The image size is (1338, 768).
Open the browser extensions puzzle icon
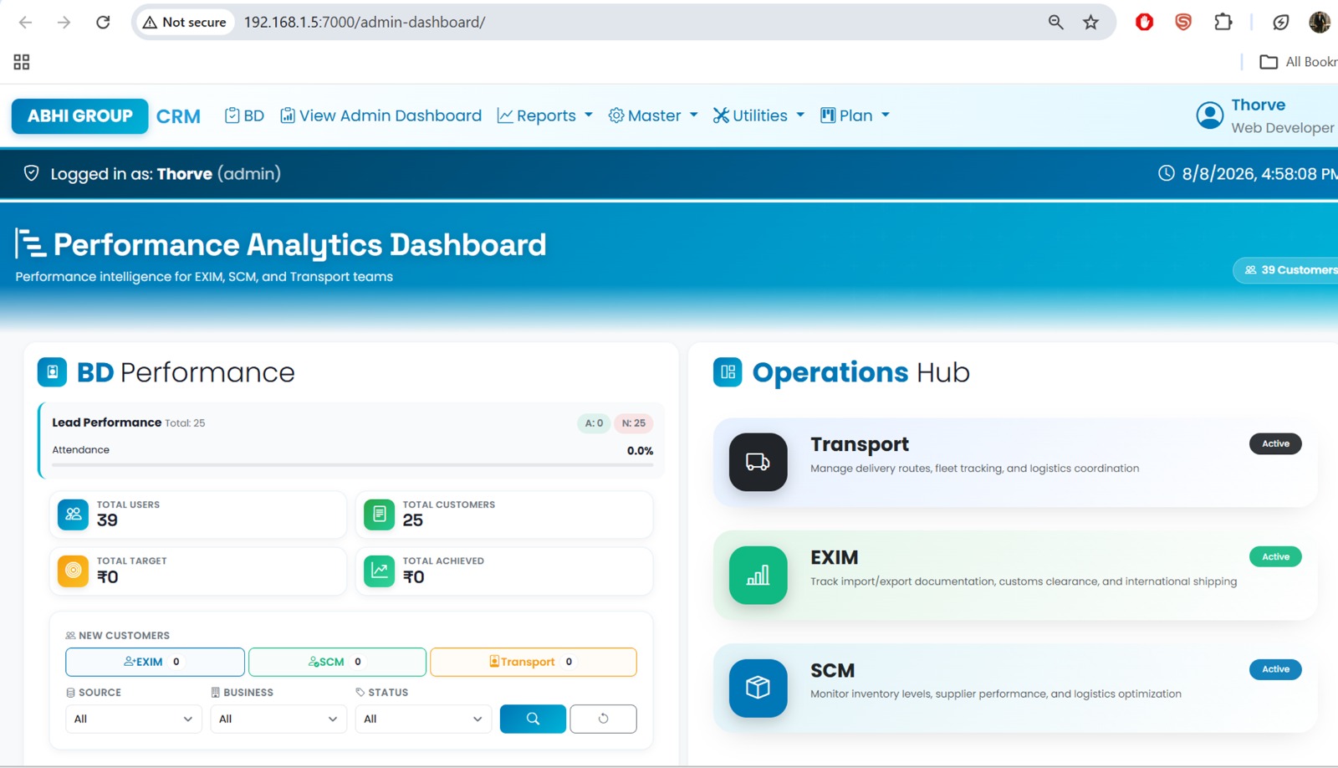[1223, 23]
